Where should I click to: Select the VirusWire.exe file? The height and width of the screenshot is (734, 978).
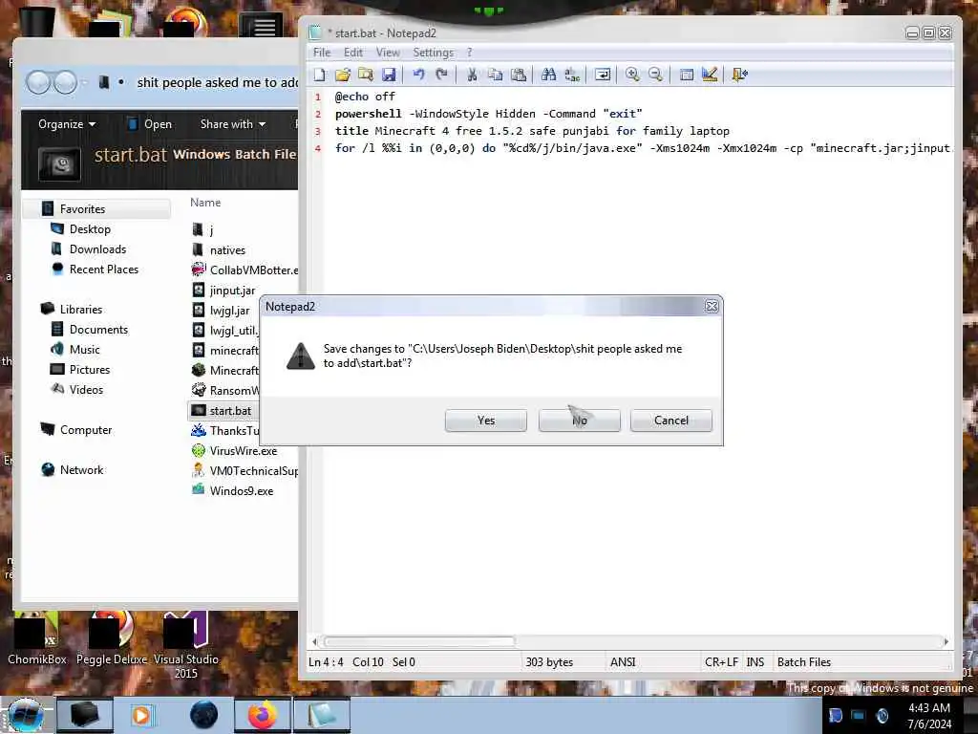pyautogui.click(x=244, y=451)
